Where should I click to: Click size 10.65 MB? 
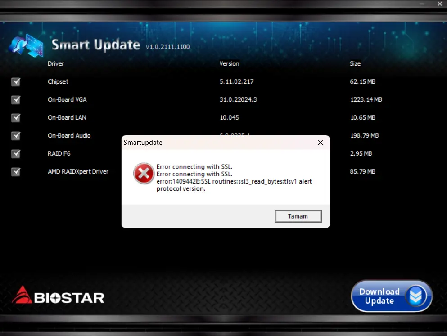pyautogui.click(x=363, y=117)
